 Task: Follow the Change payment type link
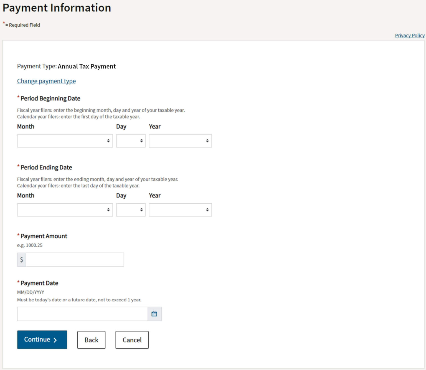[x=46, y=81]
